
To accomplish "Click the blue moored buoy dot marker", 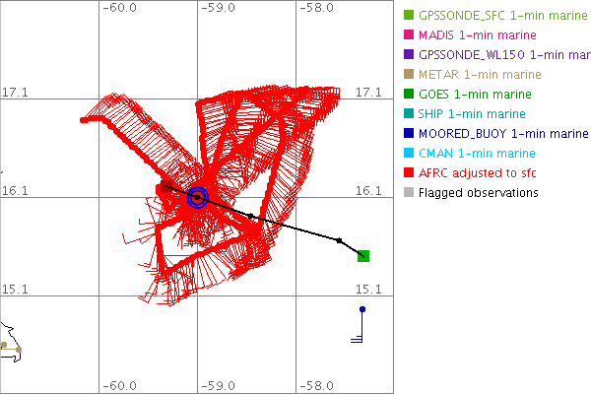I will pos(362,310).
